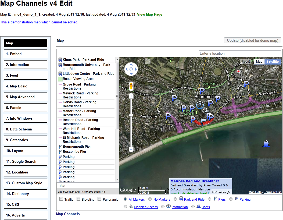Enable the Bicycling checkbox
283x220 pixels.
coord(78,199)
